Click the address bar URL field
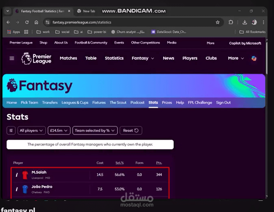This screenshot has width=274, height=212. point(133,22)
